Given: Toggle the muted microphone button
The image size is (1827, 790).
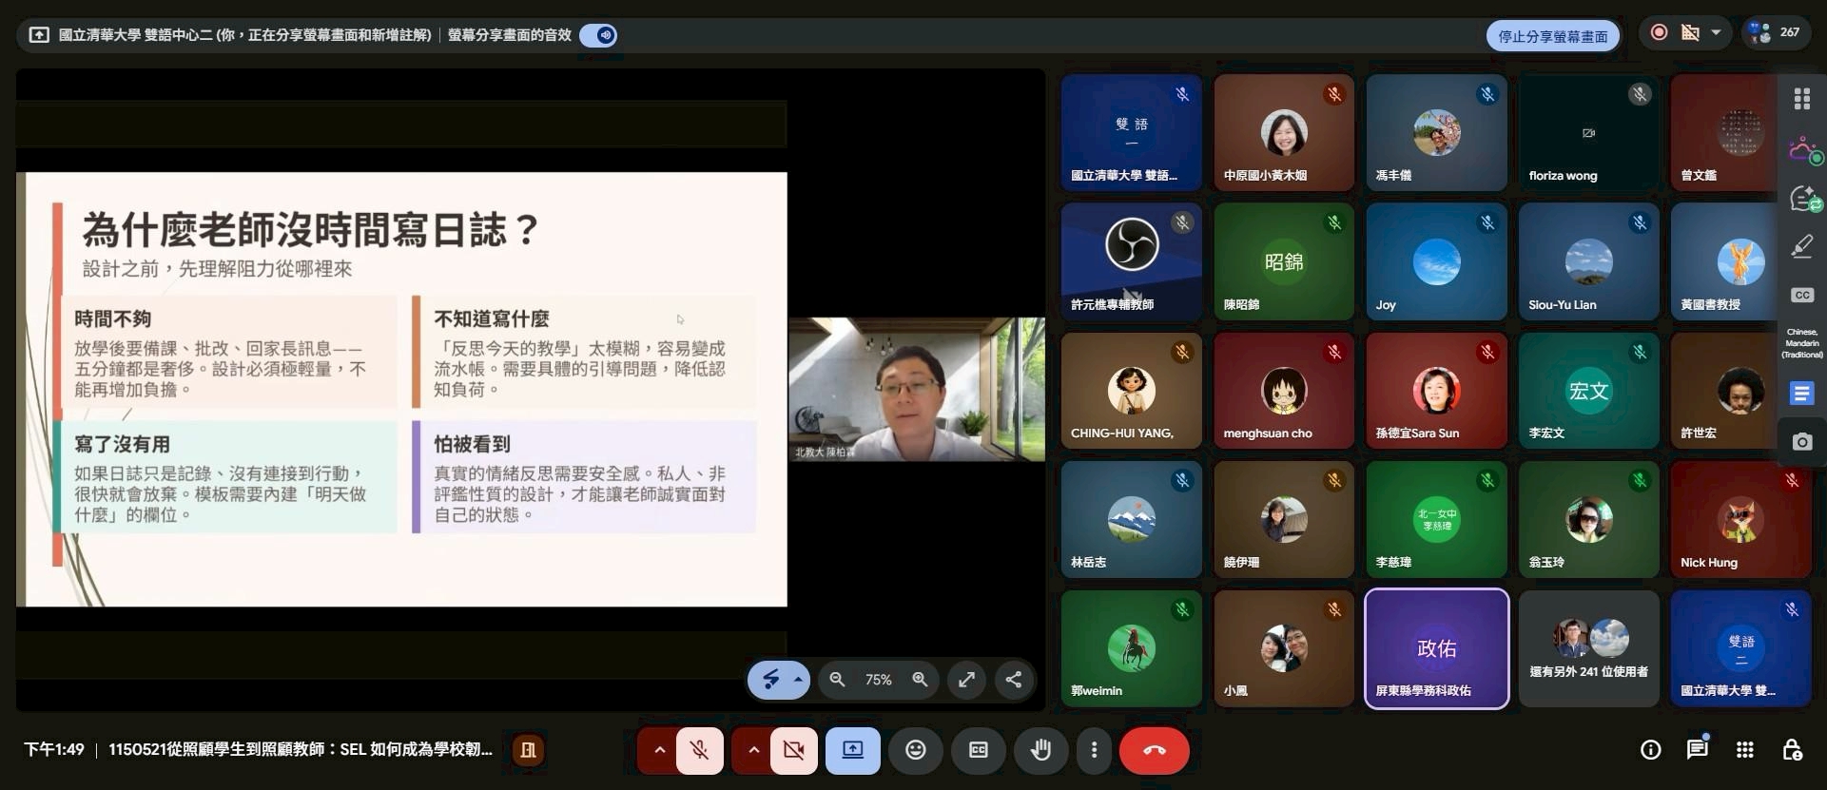Looking at the screenshot, I should coord(700,750).
